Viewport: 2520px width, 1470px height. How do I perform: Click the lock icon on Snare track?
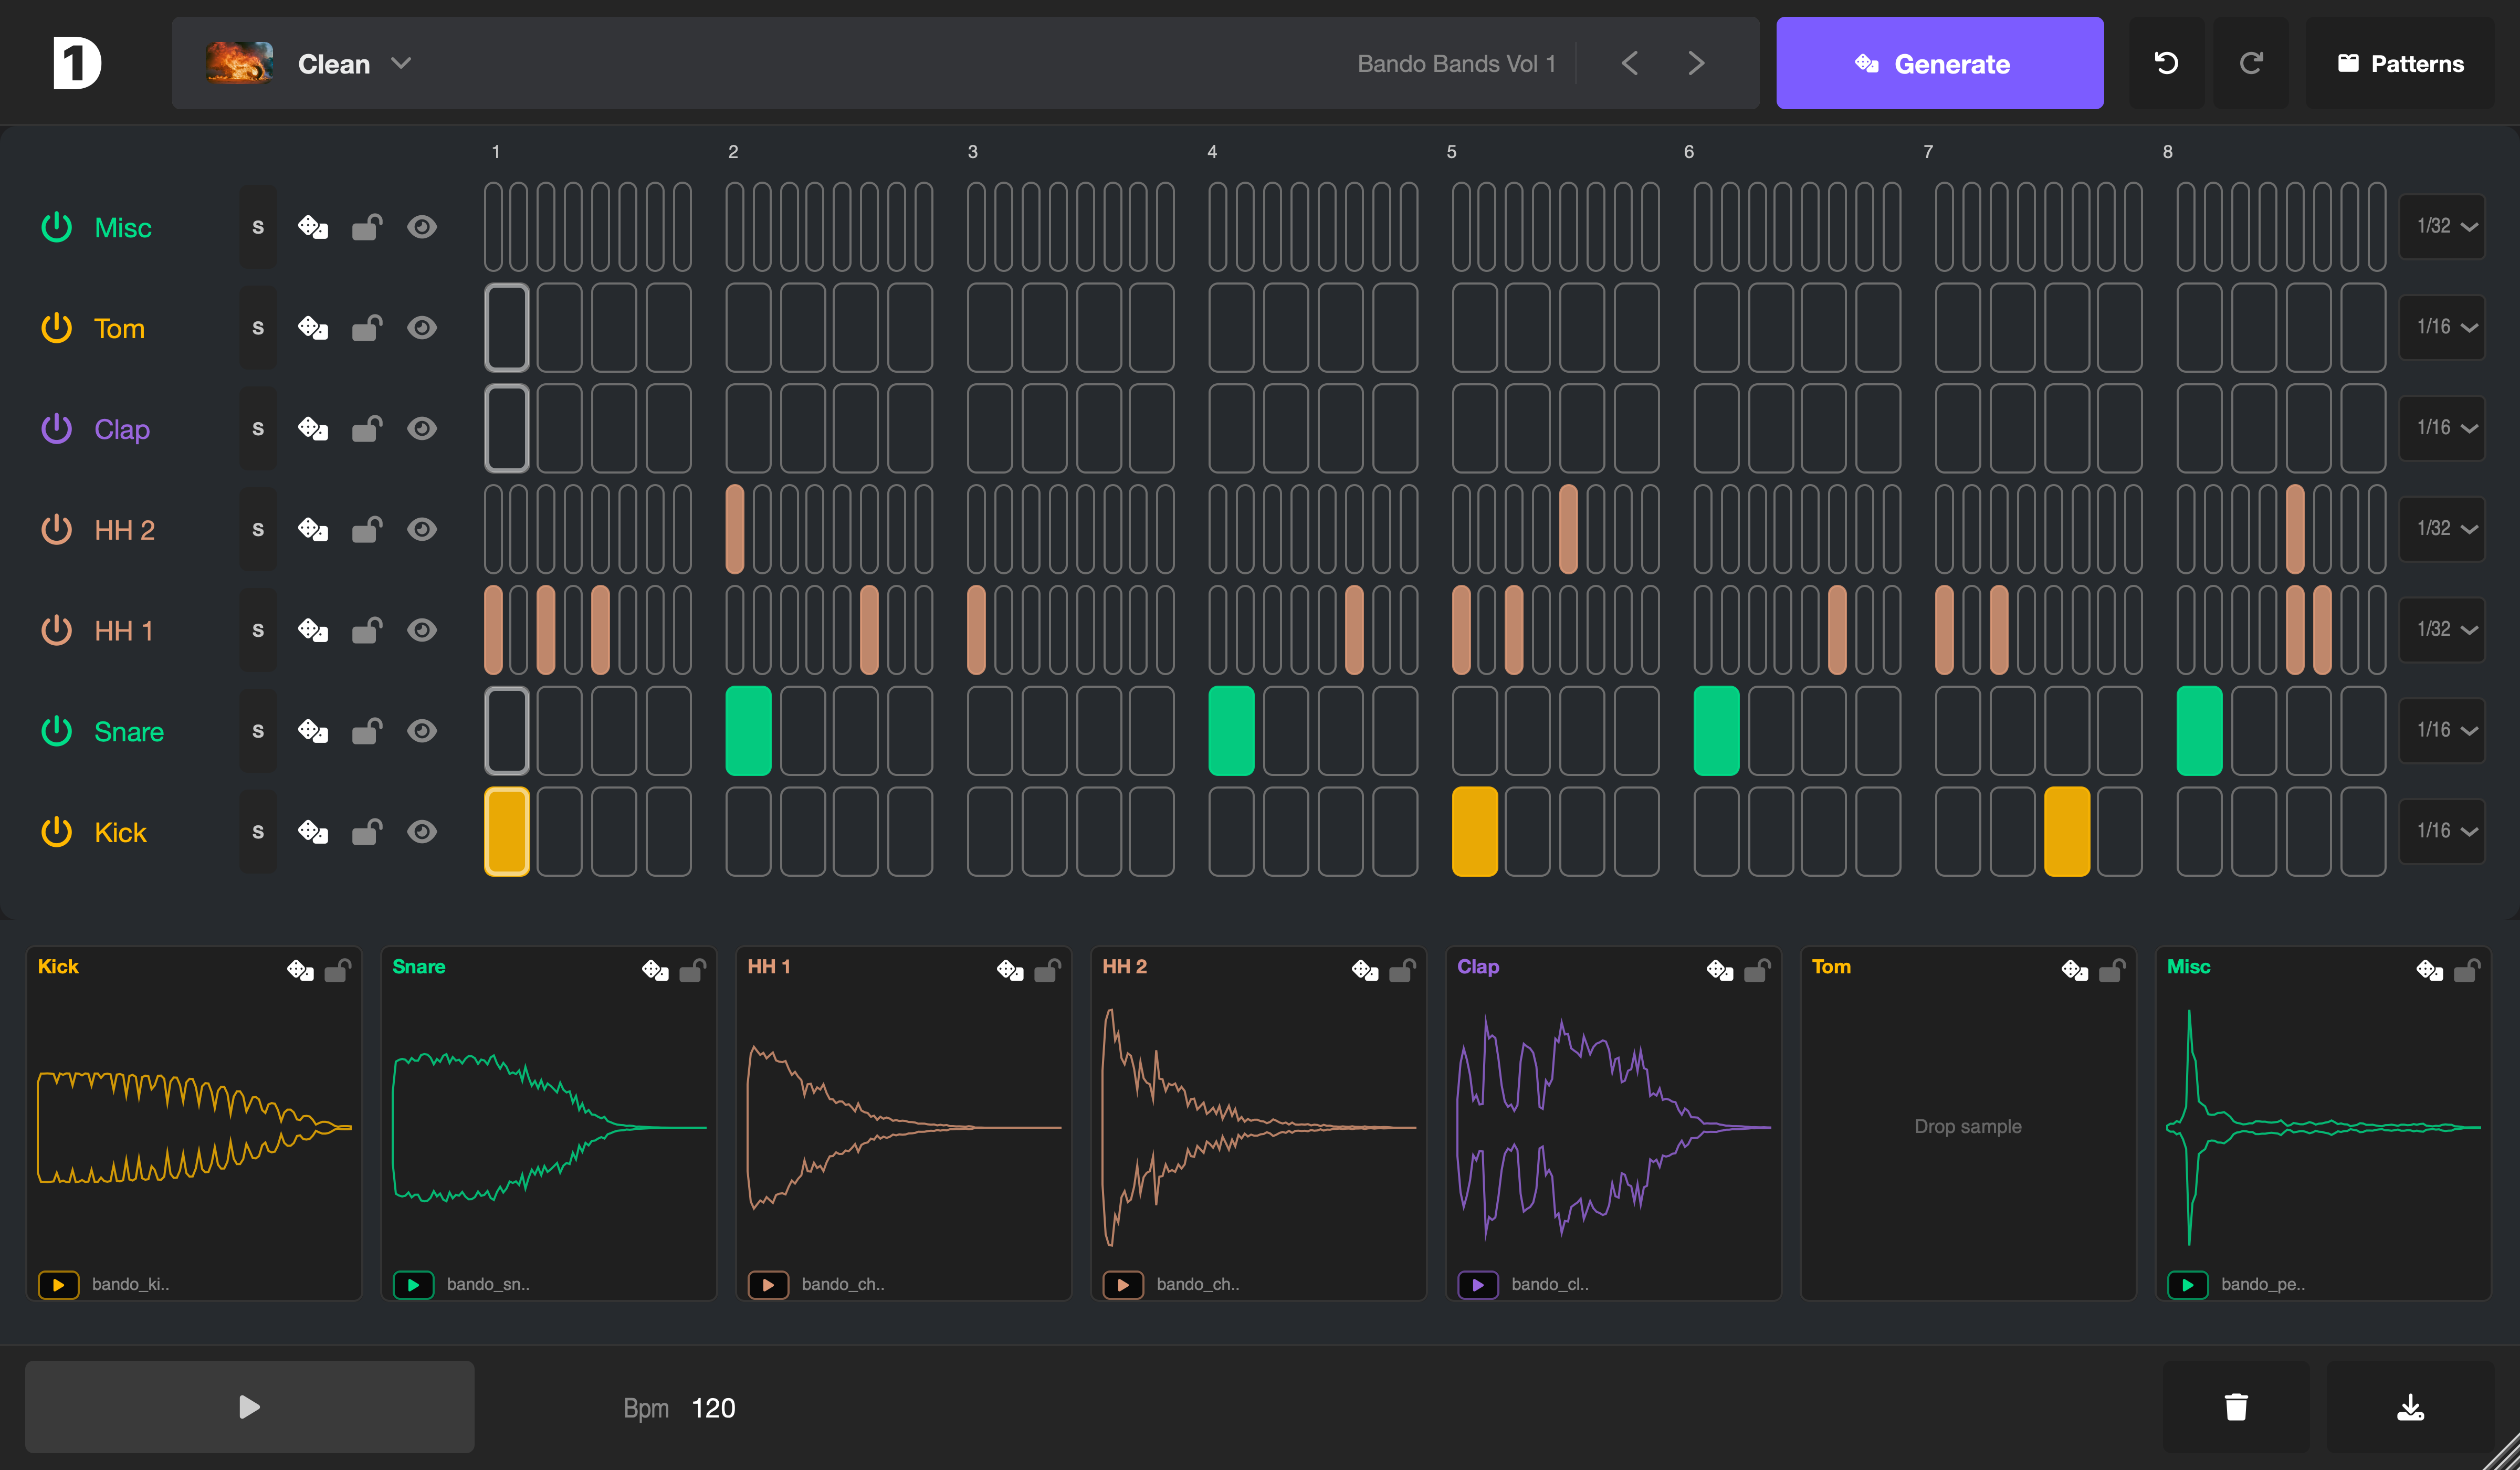[x=367, y=731]
